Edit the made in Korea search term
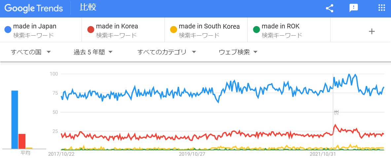Viewport: 391px width, 165px height. coord(117,26)
